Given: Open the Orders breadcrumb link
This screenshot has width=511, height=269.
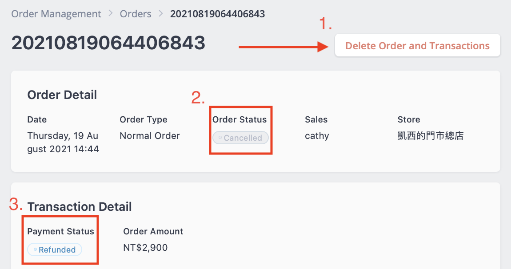Looking at the screenshot, I should coord(136,14).
